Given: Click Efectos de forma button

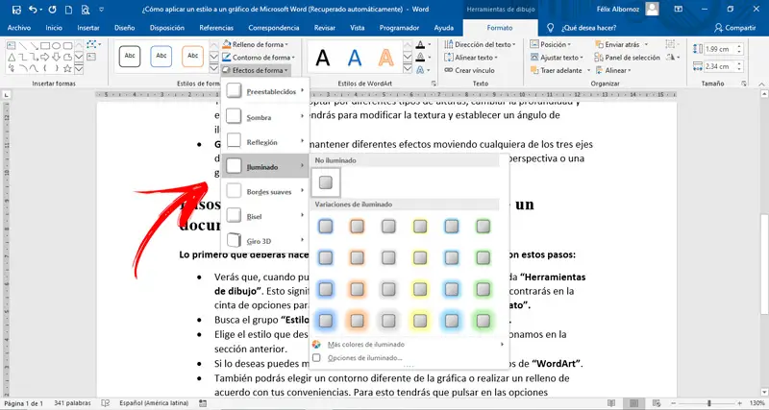Looking at the screenshot, I should point(256,70).
